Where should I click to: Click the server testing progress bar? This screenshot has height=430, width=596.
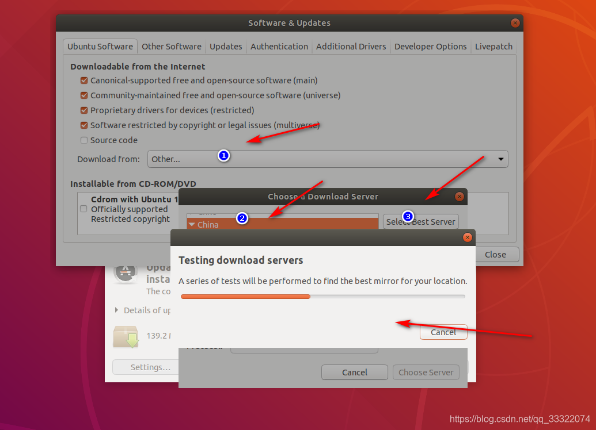(x=323, y=297)
